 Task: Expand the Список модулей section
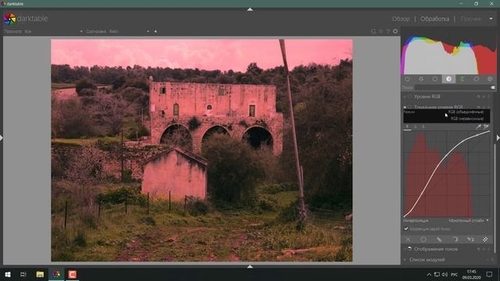point(427,260)
